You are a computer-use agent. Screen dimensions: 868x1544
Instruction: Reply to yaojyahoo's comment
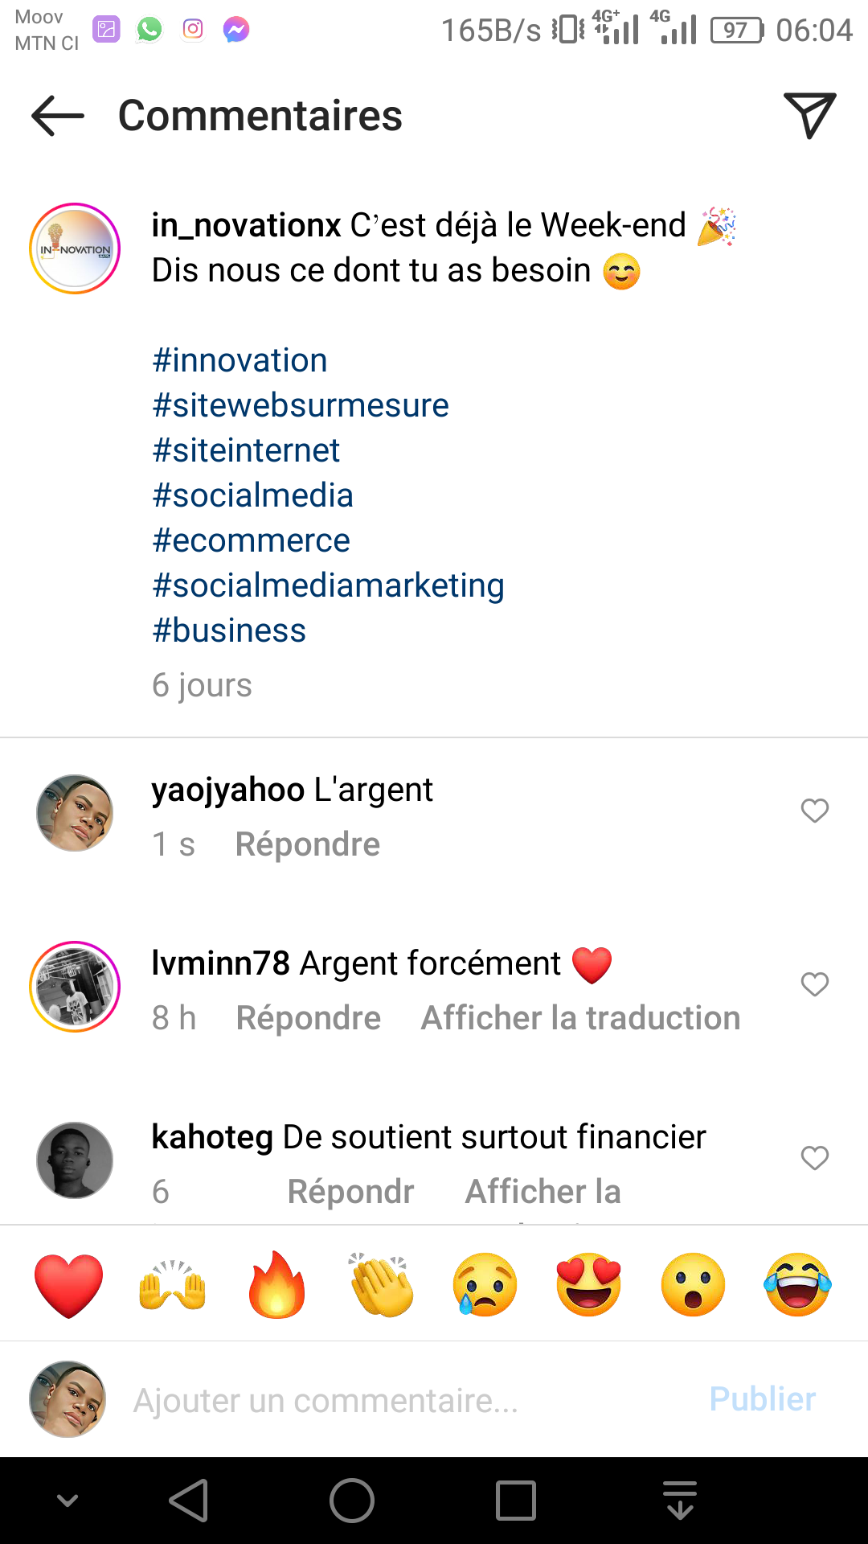308,844
